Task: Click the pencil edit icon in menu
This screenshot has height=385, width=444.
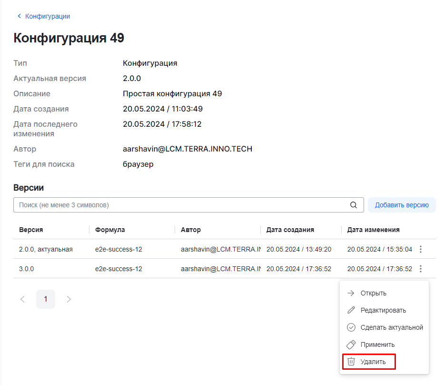Action: (351, 310)
